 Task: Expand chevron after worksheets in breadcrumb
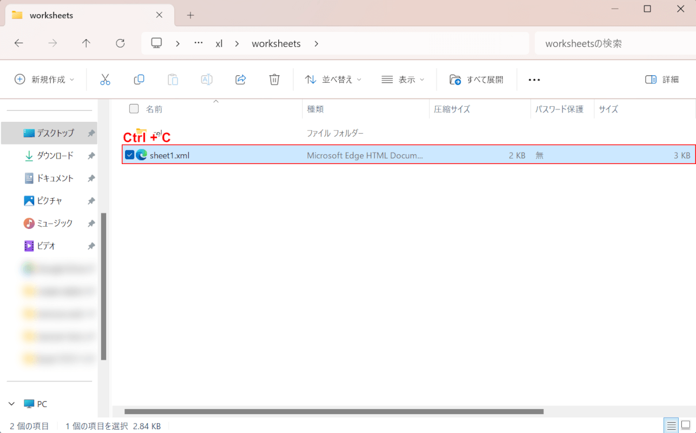(317, 43)
